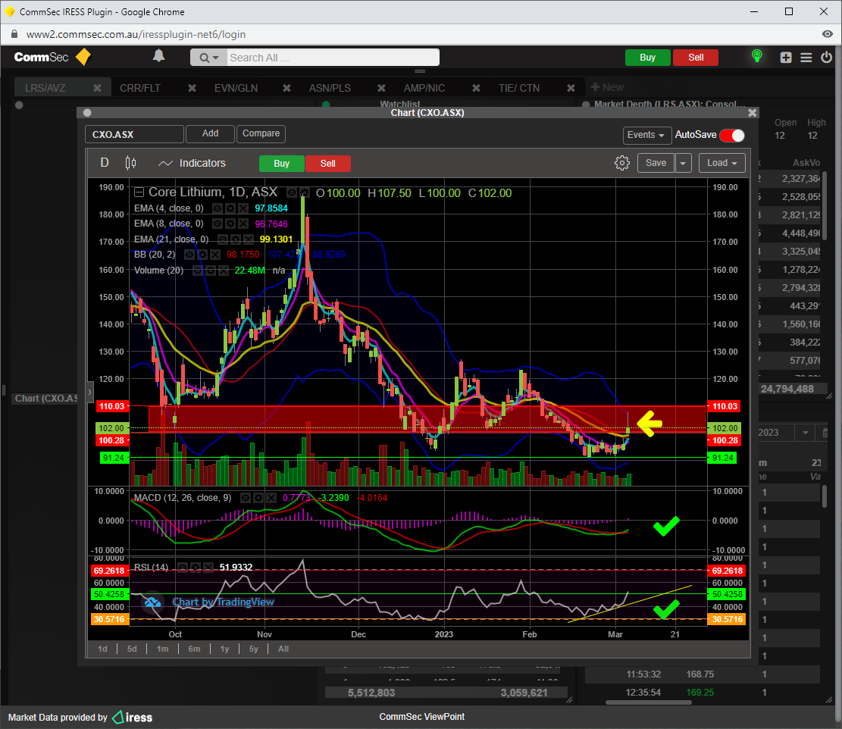Select the 6m time range
842x729 pixels.
tap(194, 649)
